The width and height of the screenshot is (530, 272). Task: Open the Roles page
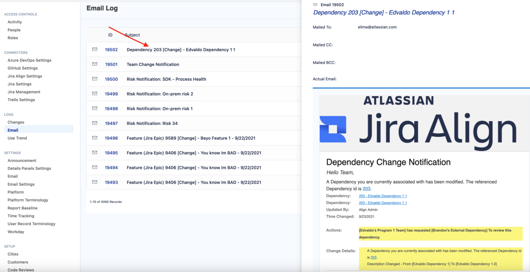click(x=13, y=38)
